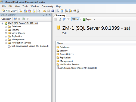Select Management in Object Explorer tree
Image resolution: width=136 pixels, height=102 pixels.
[x=18, y=39]
